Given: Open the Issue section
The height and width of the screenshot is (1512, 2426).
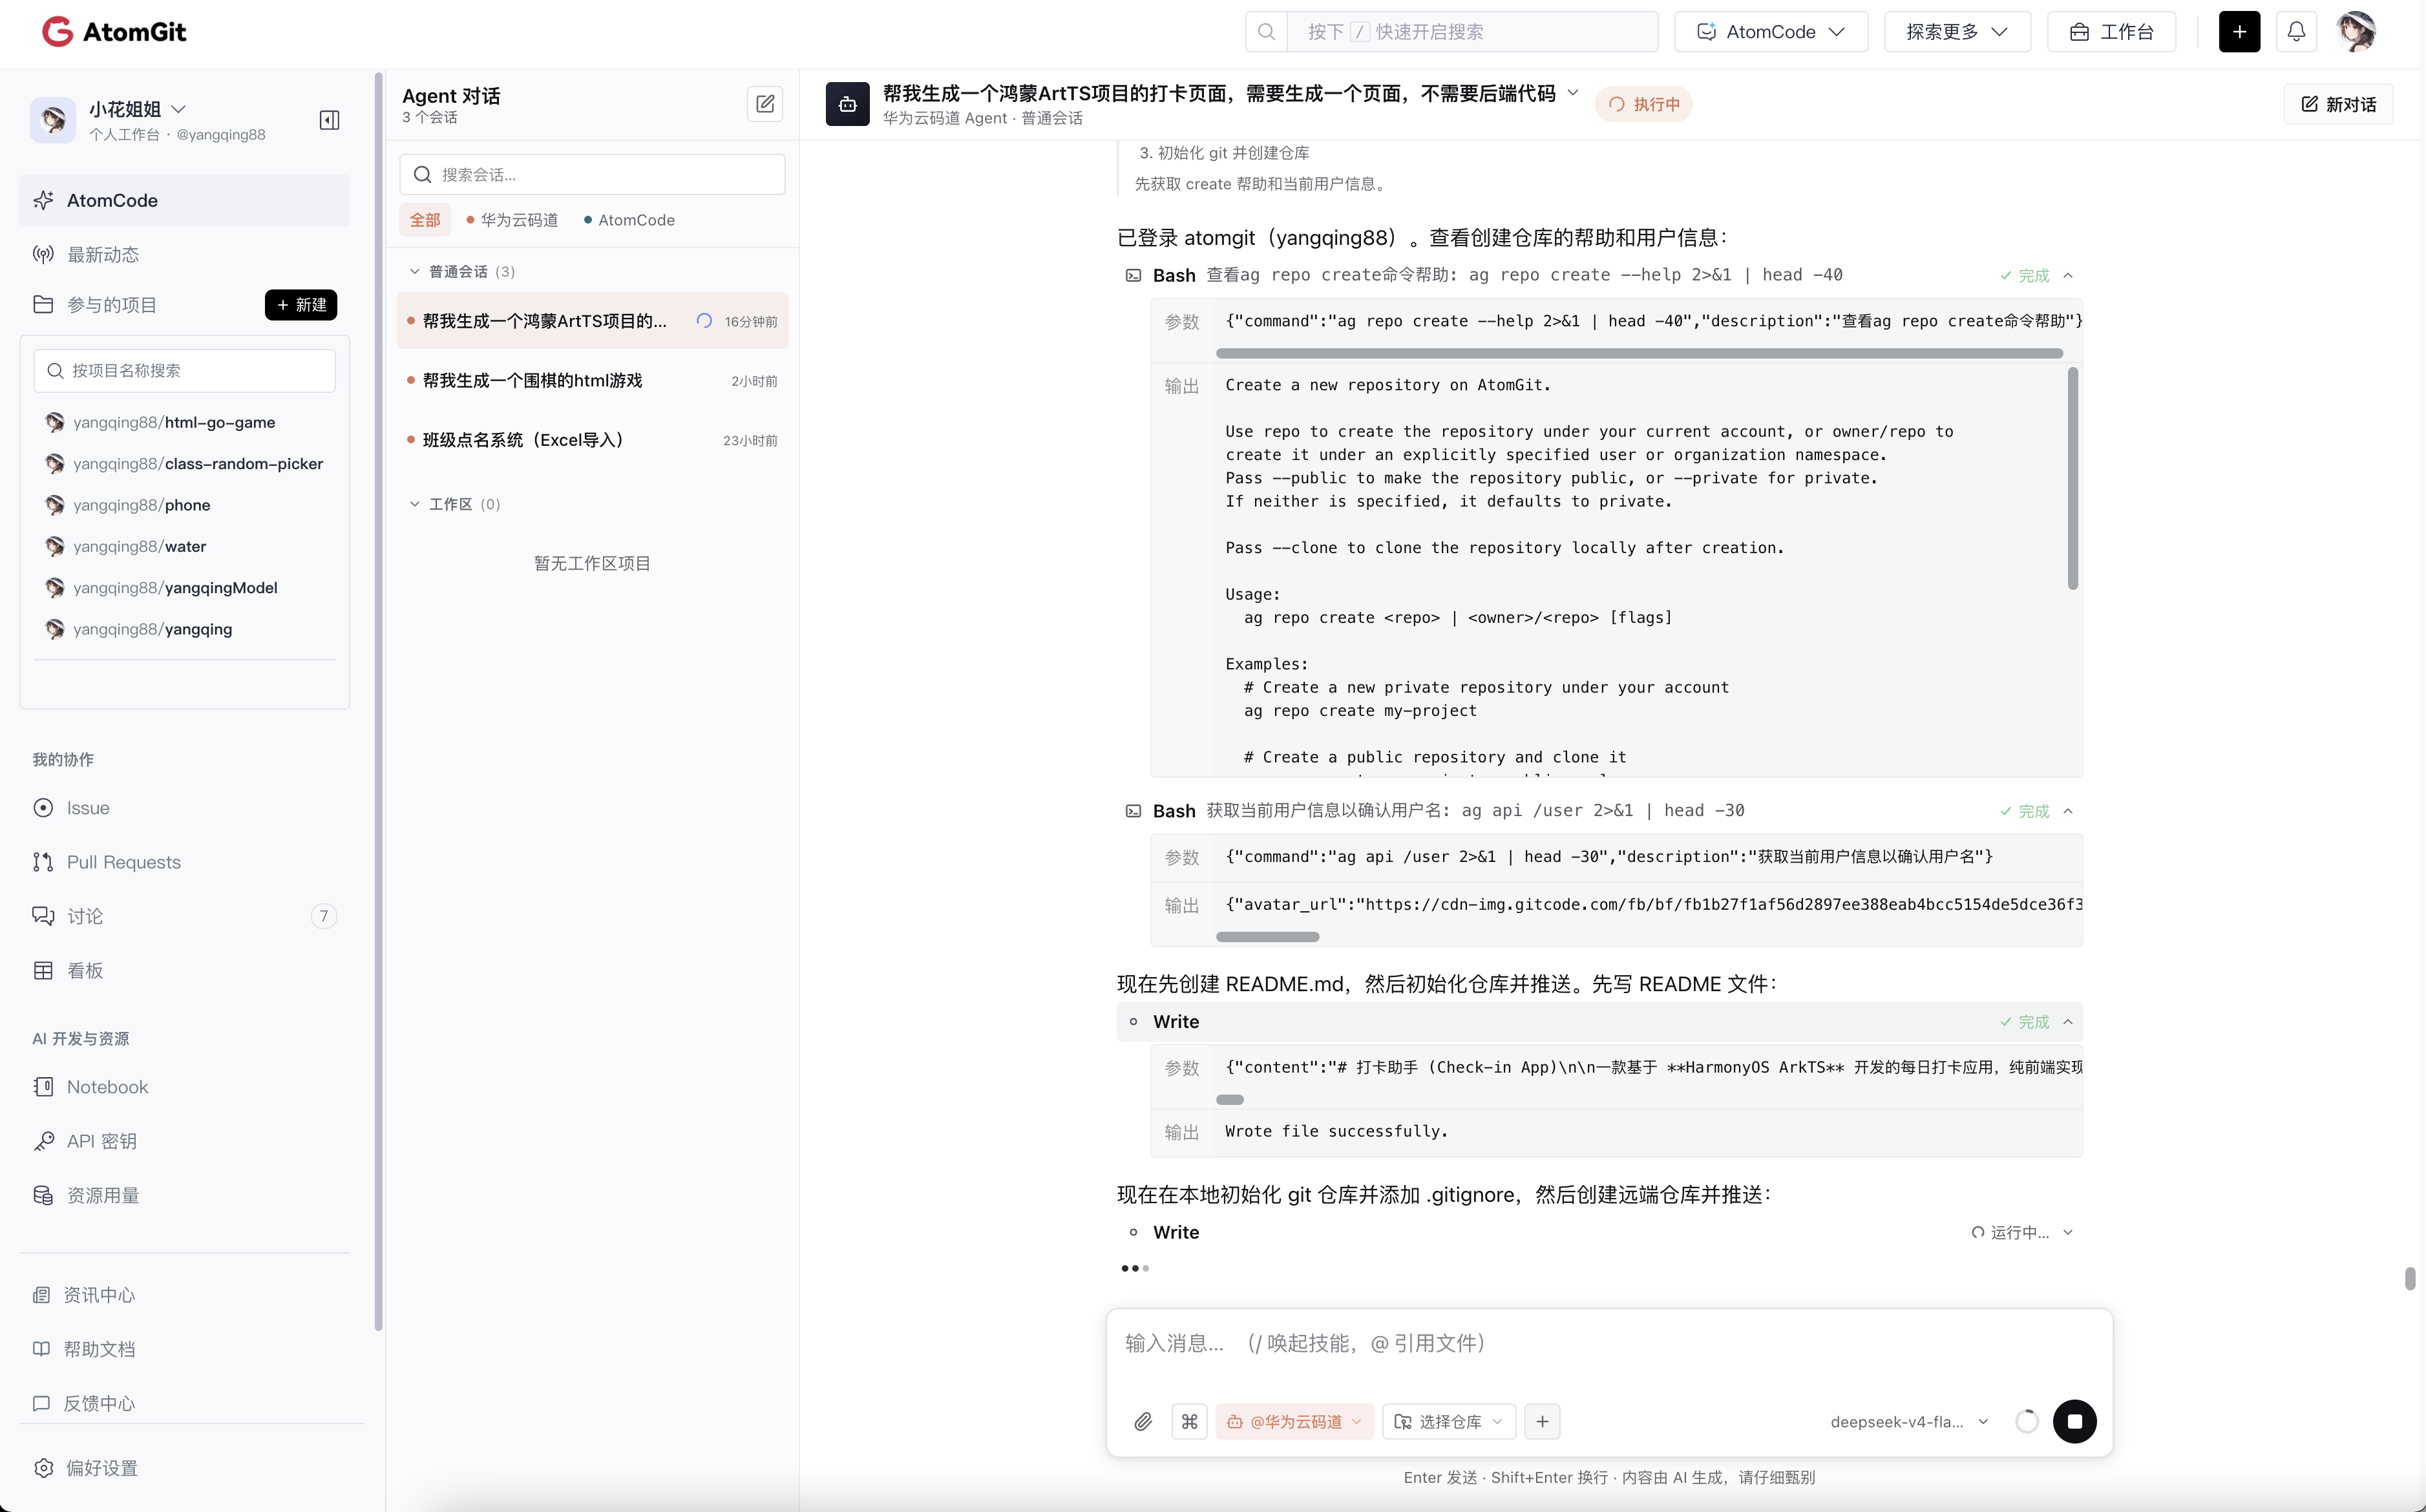Looking at the screenshot, I should (185, 808).
